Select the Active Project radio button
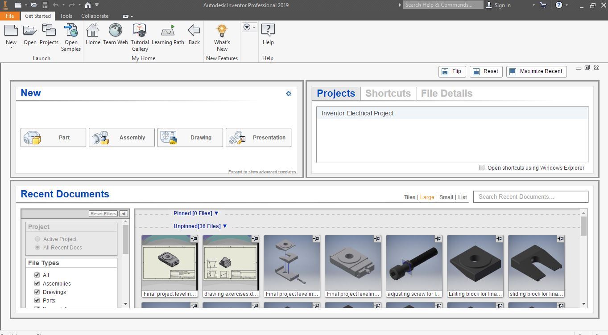The height and width of the screenshot is (335, 608). pyautogui.click(x=37, y=239)
